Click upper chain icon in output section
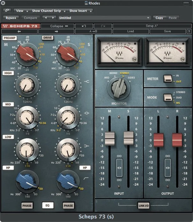This screenshot has width=193, height=222. (x=168, y=156)
